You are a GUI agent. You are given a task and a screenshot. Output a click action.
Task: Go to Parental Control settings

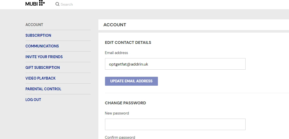click(x=43, y=89)
